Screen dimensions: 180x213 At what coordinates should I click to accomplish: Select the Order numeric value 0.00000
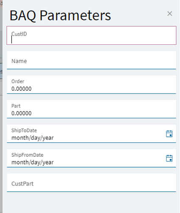(21, 89)
